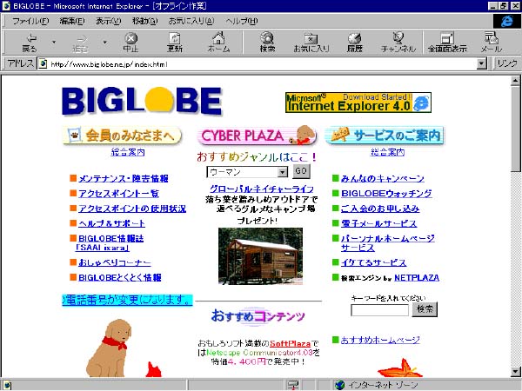
Task: Click the BIGLOBE logo
Action: (142, 101)
